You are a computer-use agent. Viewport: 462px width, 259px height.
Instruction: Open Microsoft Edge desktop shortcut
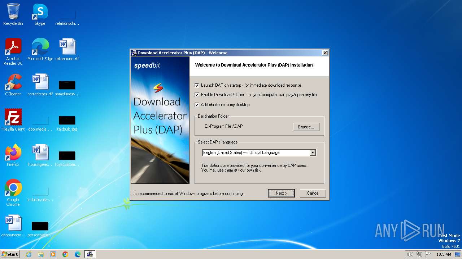point(40,50)
